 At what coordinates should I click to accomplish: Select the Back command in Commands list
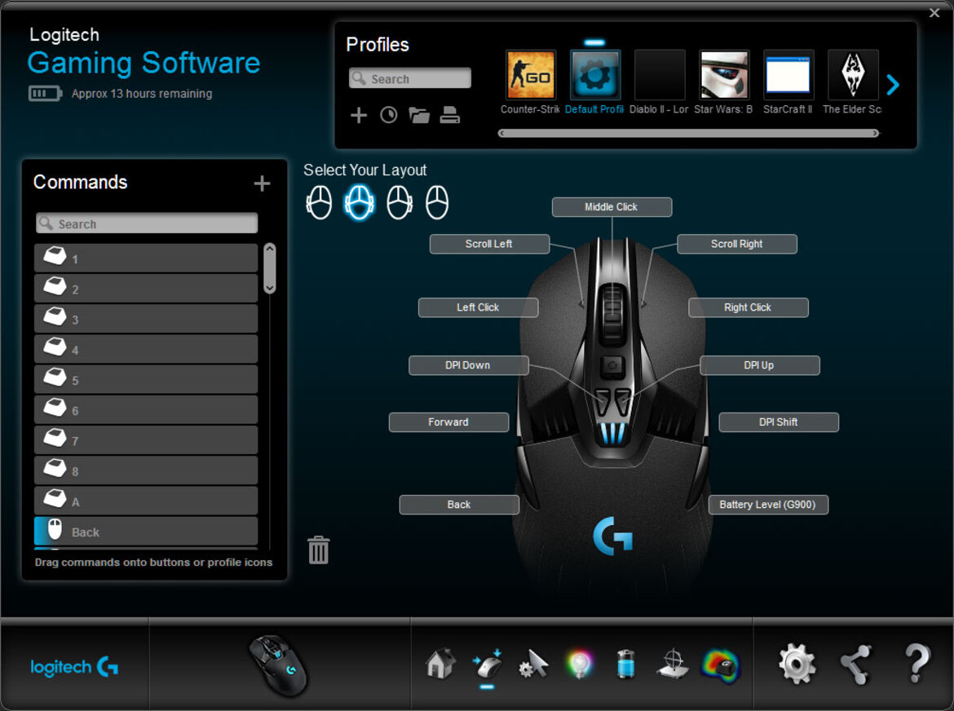pyautogui.click(x=146, y=532)
